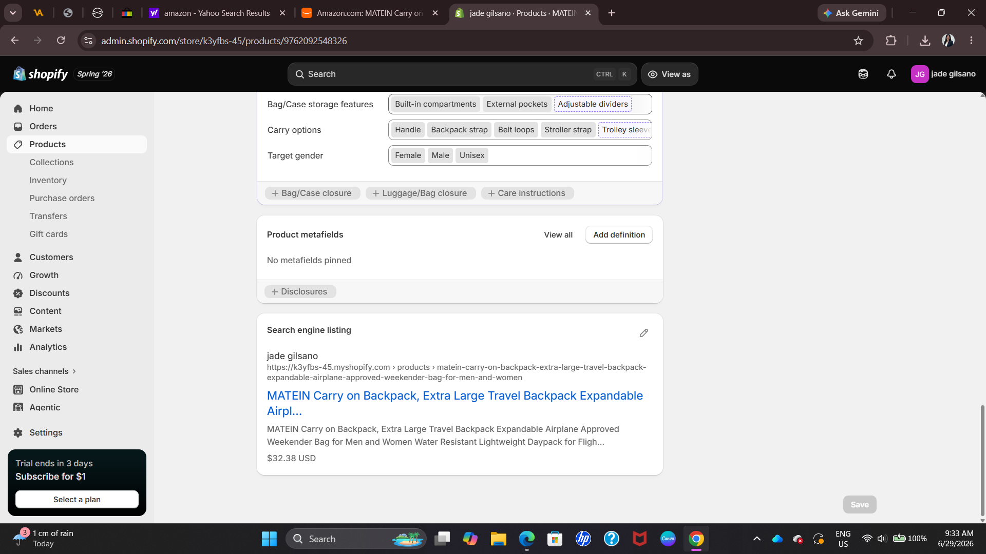This screenshot has height=554, width=986.
Task: Click Add definition button
Action: click(619, 235)
